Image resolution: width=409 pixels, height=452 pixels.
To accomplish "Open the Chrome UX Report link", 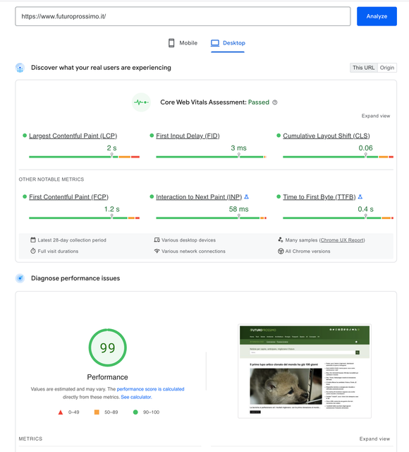I will click(342, 240).
